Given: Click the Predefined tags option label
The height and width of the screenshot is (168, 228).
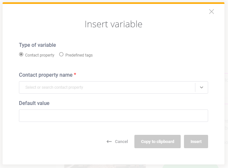Looking at the screenshot, I should tap(79, 55).
